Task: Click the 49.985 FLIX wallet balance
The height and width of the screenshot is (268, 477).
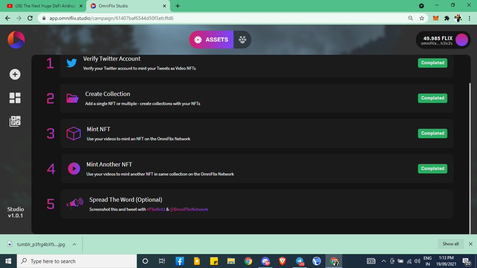Action: click(x=438, y=39)
